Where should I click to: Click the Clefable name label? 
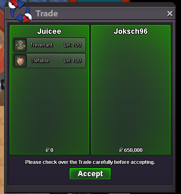point(39,61)
